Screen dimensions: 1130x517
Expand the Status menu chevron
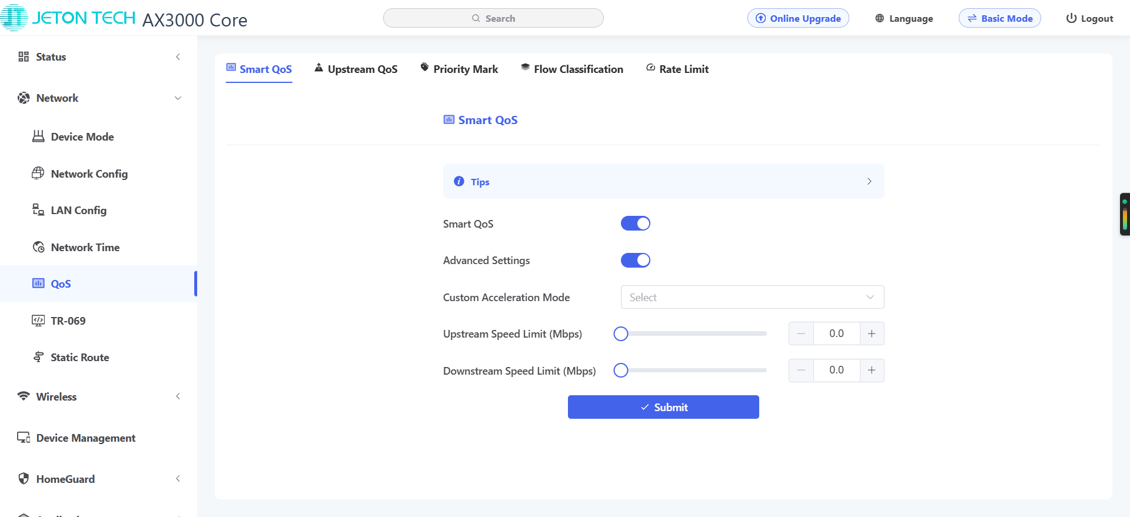pyautogui.click(x=178, y=56)
